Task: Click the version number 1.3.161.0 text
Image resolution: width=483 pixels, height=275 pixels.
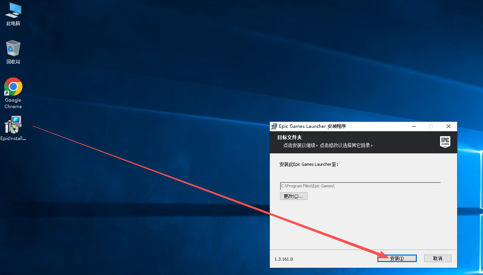Action: [x=284, y=259]
